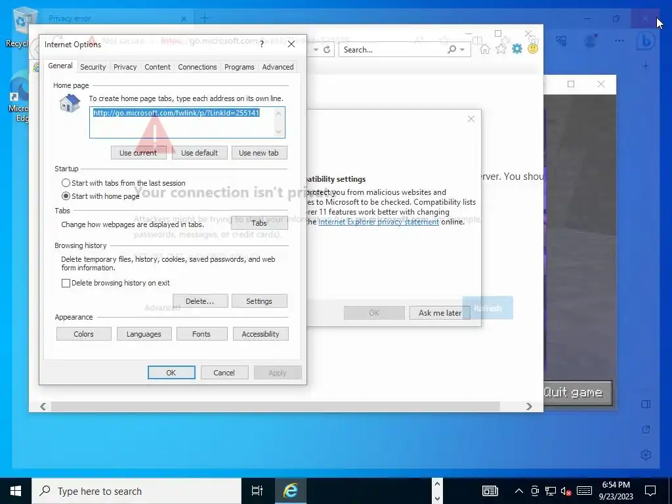Show hidden tray icons chevron
The width and height of the screenshot is (672, 504).
pyautogui.click(x=518, y=491)
